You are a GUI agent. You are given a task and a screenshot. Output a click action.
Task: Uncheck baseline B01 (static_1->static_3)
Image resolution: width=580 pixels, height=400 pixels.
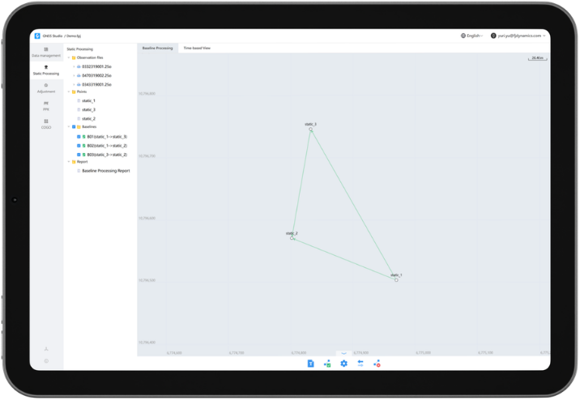79,137
